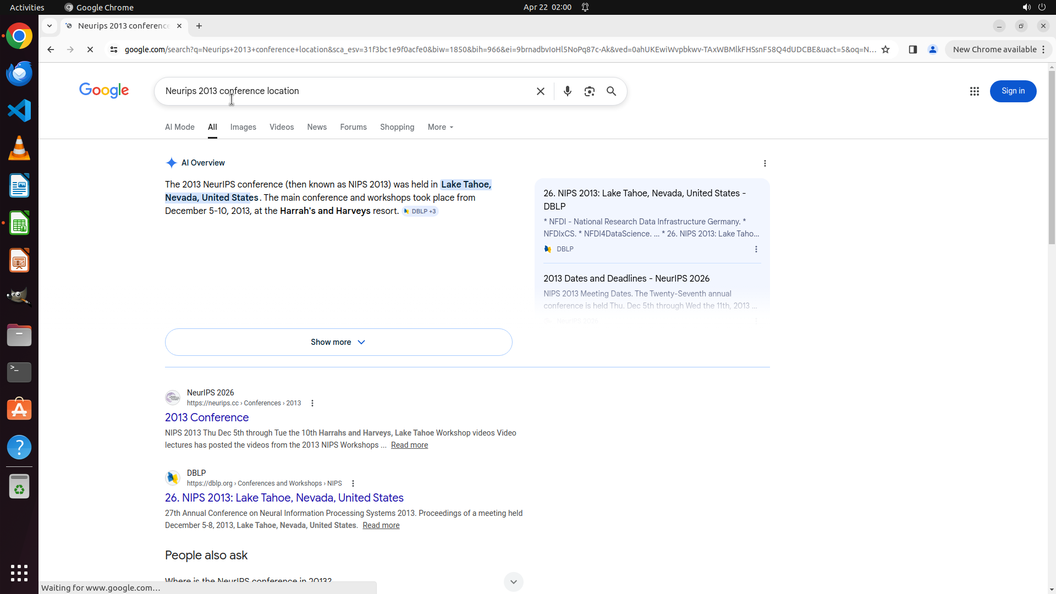Stop loading the page
This screenshot has height=594, width=1056.
coord(90,50)
